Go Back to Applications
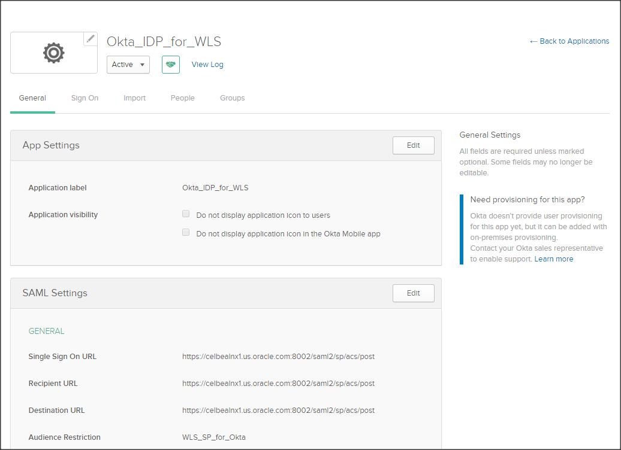The width and height of the screenshot is (621, 450). coord(569,41)
